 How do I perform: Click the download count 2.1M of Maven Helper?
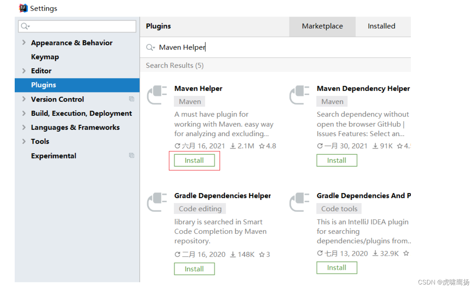pyautogui.click(x=242, y=146)
